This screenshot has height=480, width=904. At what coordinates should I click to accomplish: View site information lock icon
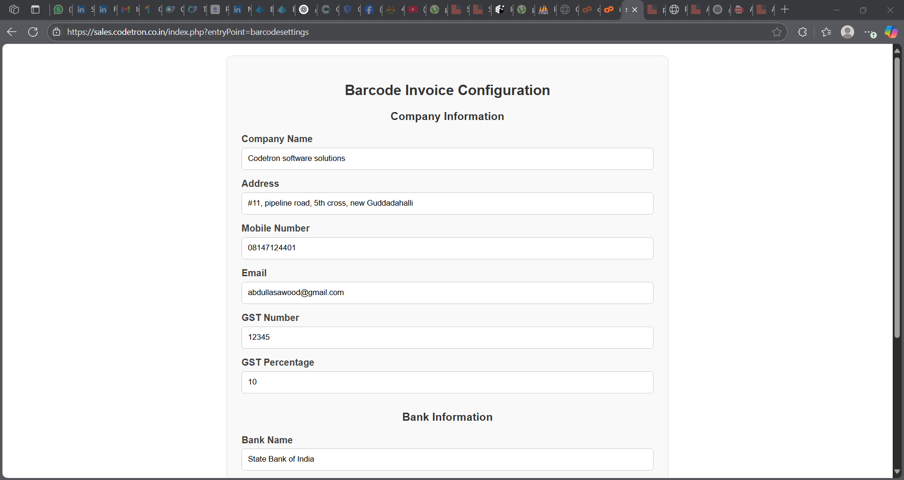coord(56,32)
